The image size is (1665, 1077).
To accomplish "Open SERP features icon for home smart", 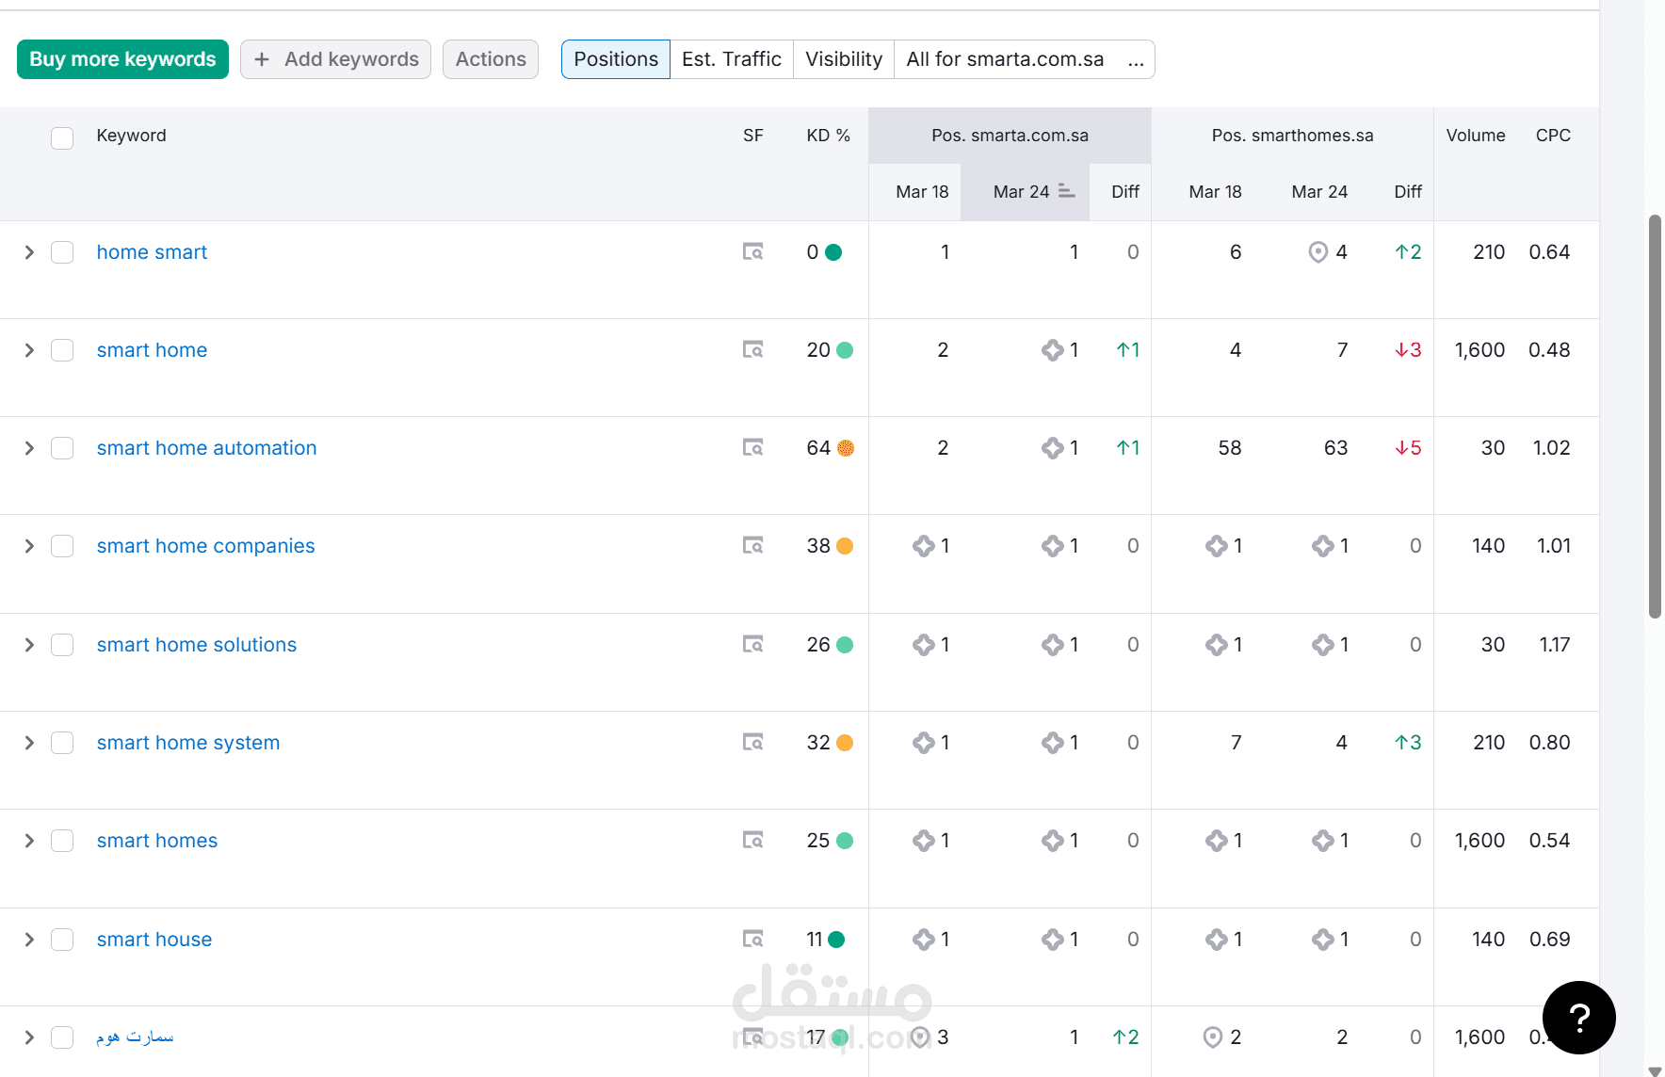I will point(752,251).
